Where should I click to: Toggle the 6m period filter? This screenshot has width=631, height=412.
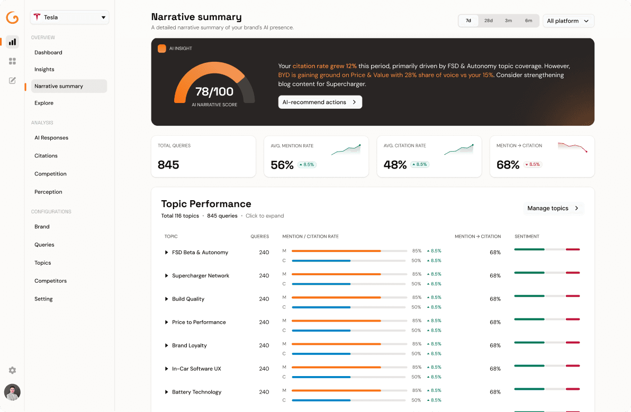click(x=528, y=20)
